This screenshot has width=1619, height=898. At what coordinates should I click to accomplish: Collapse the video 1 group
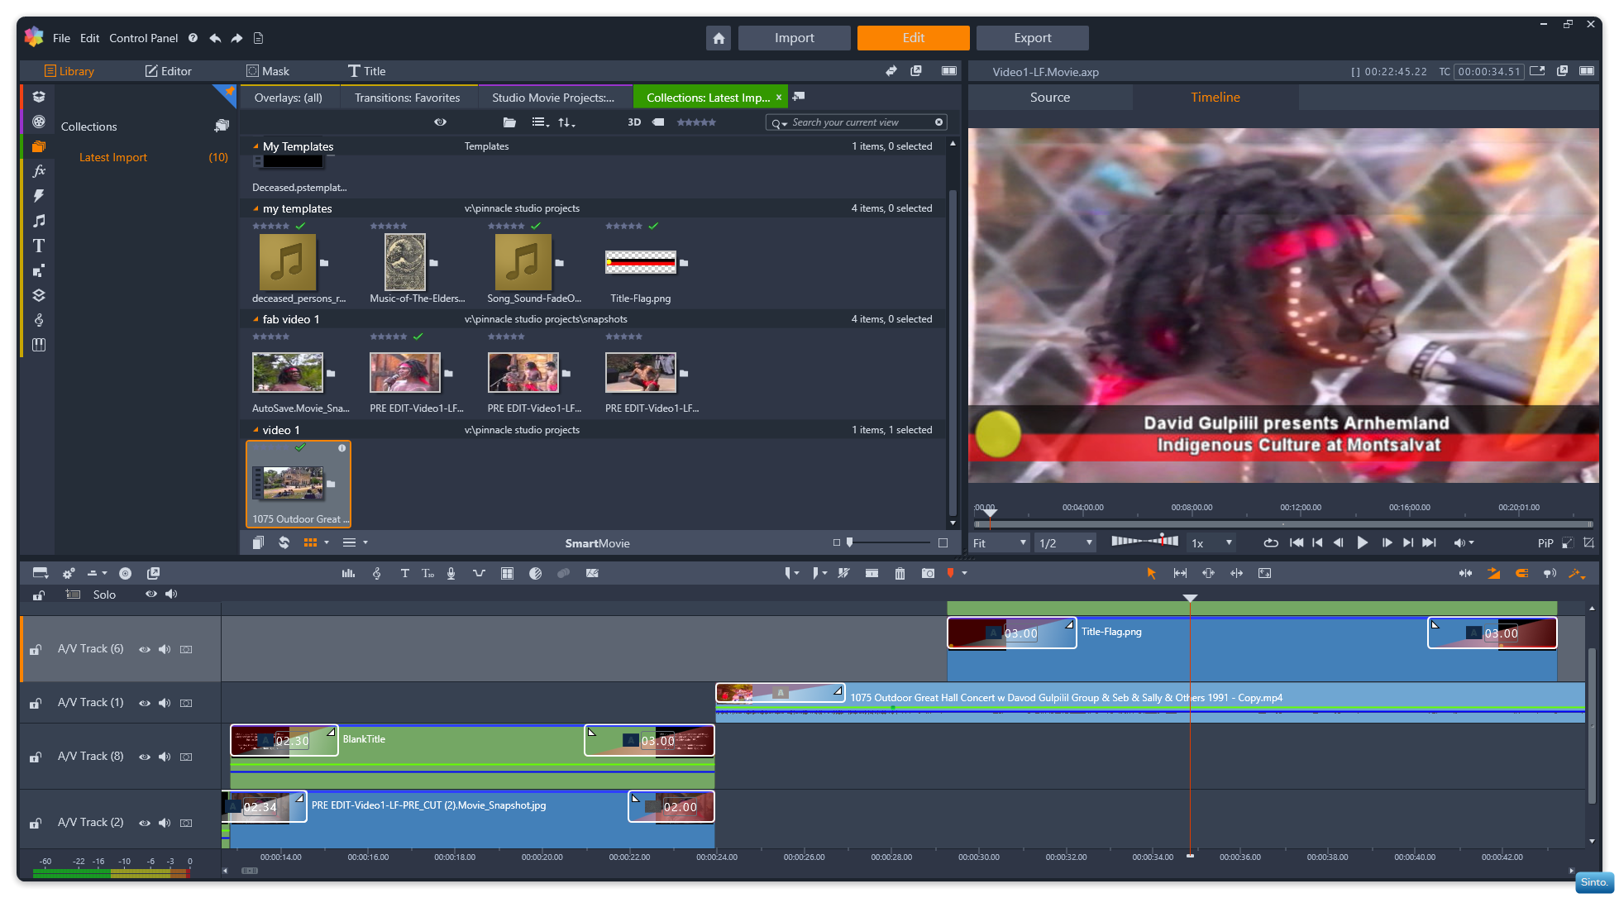(x=256, y=430)
